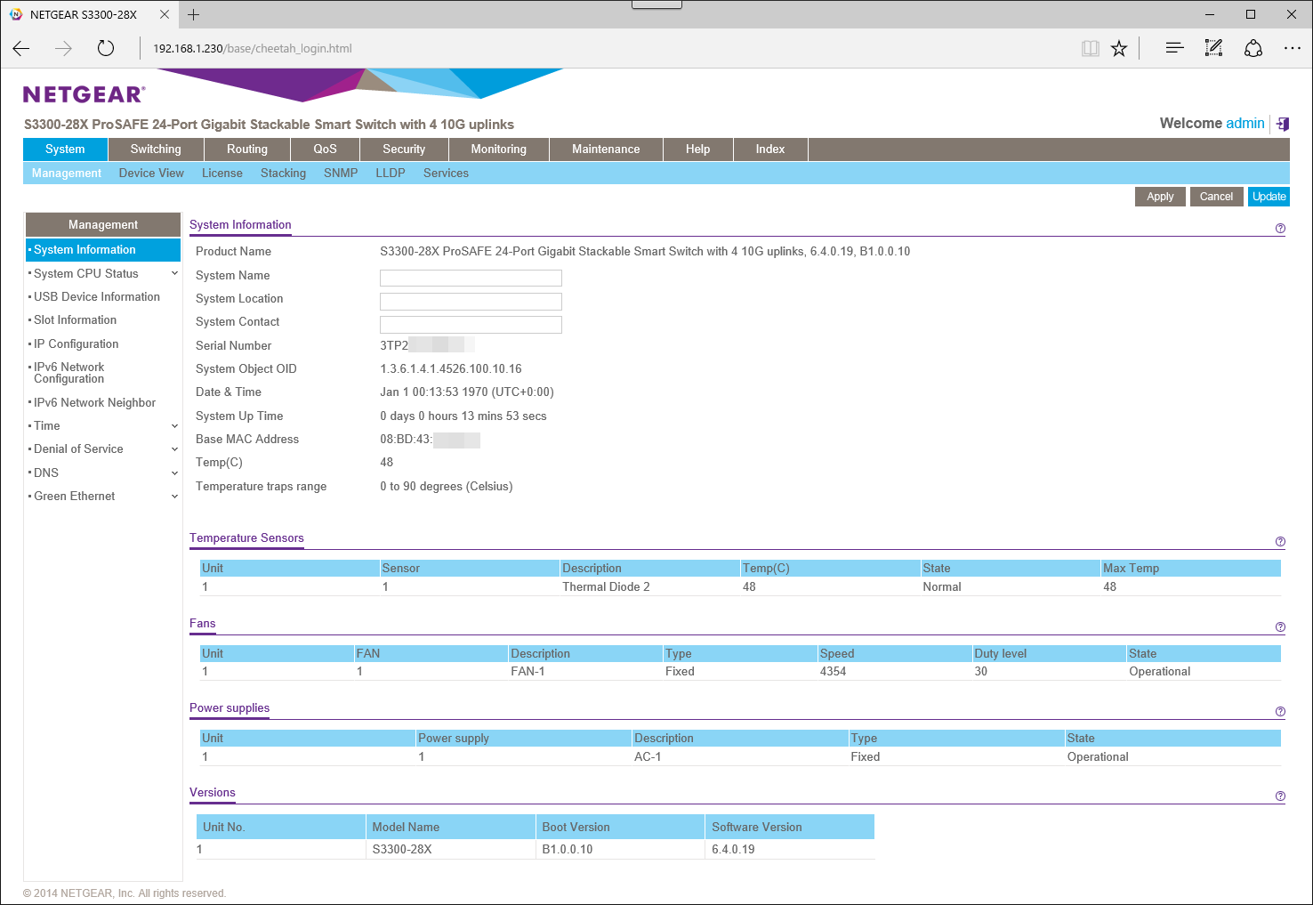The width and height of the screenshot is (1313, 905).
Task: Click the 'B1.0.0.10' boot version cell
Action: point(568,850)
